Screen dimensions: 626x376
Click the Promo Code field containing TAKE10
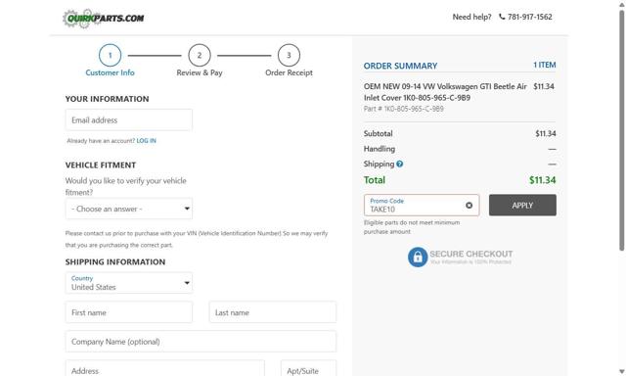point(422,205)
